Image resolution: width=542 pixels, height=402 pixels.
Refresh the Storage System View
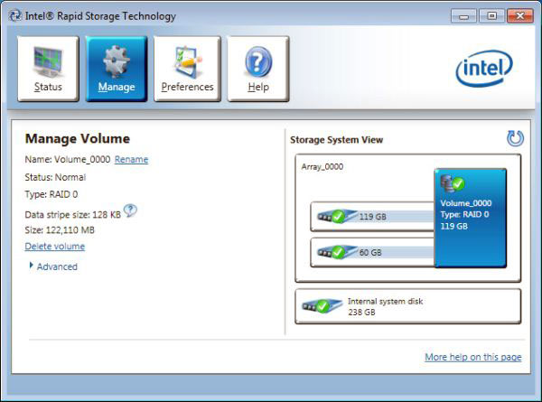(x=515, y=138)
